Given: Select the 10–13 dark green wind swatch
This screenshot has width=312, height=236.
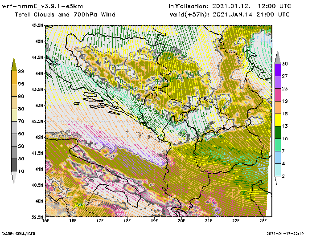Looking at the screenshot, I should click(278, 132).
